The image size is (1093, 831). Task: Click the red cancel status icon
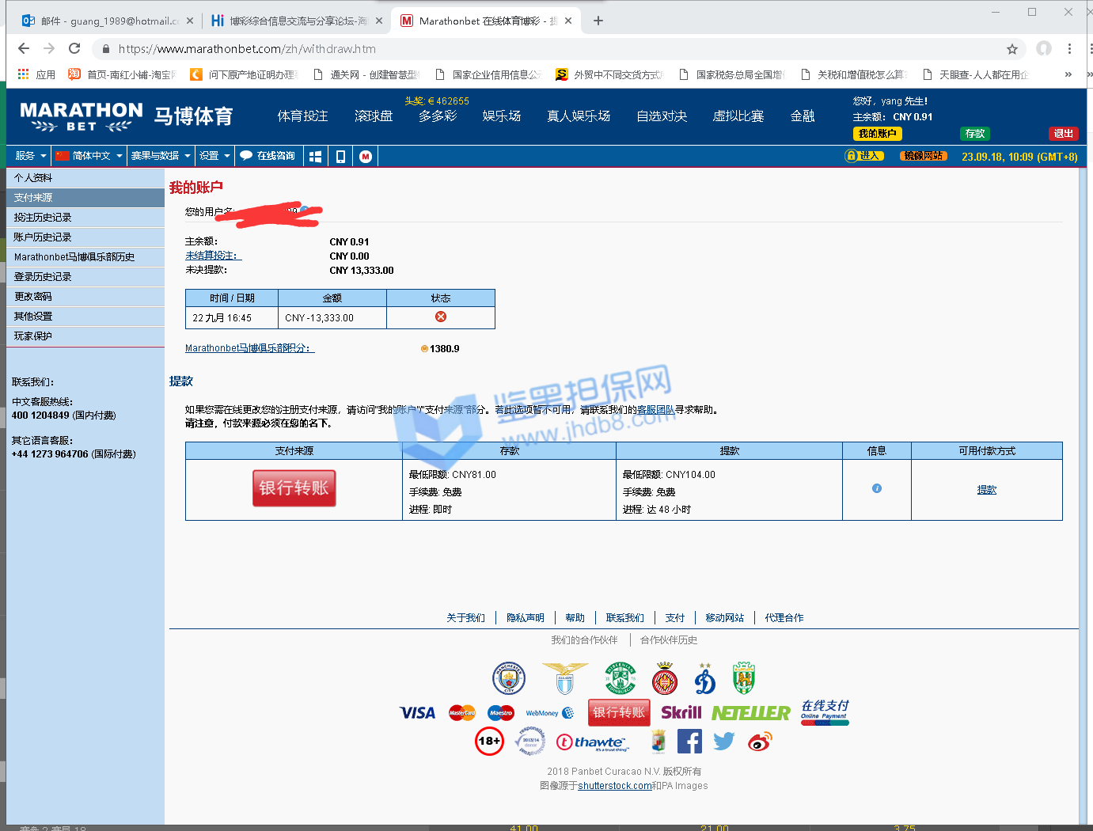(441, 317)
